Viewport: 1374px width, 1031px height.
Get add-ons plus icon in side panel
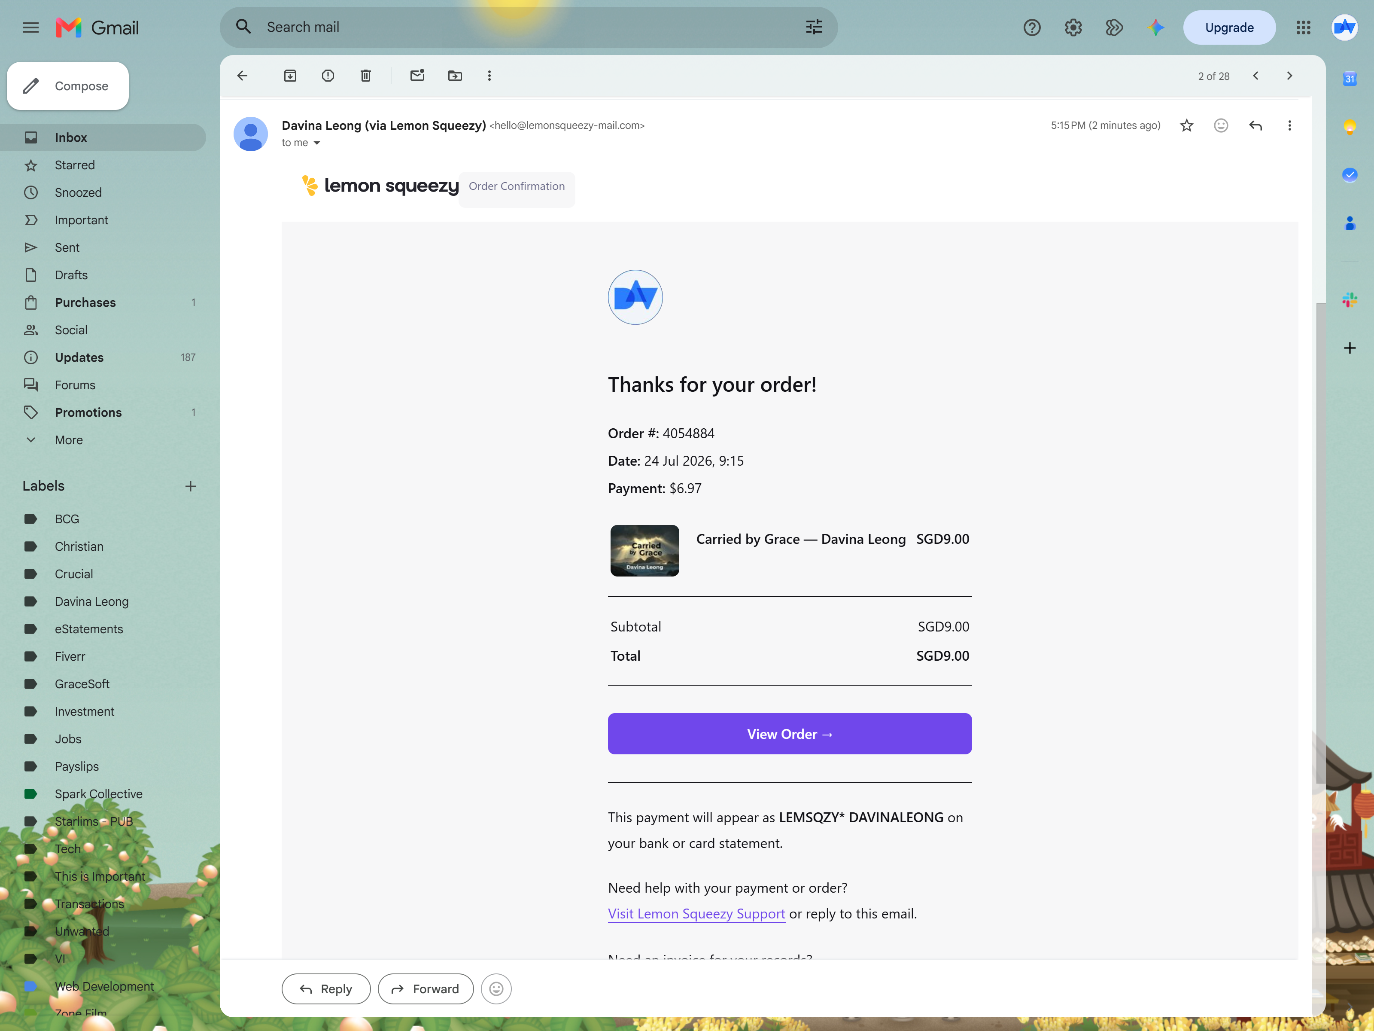coord(1350,348)
